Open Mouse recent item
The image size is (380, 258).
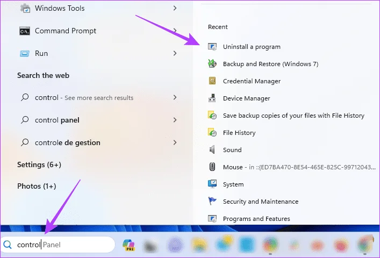coord(299,167)
